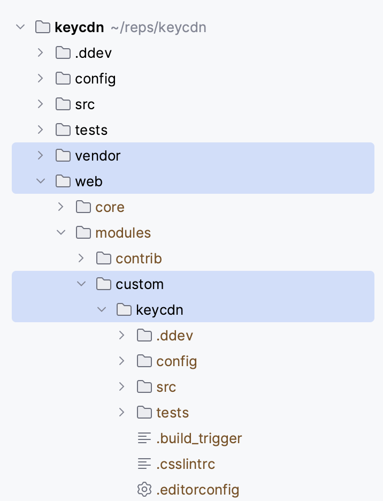This screenshot has height=501, width=383.
Task: Click the file icon beside .csslintrc
Action: [x=144, y=464]
